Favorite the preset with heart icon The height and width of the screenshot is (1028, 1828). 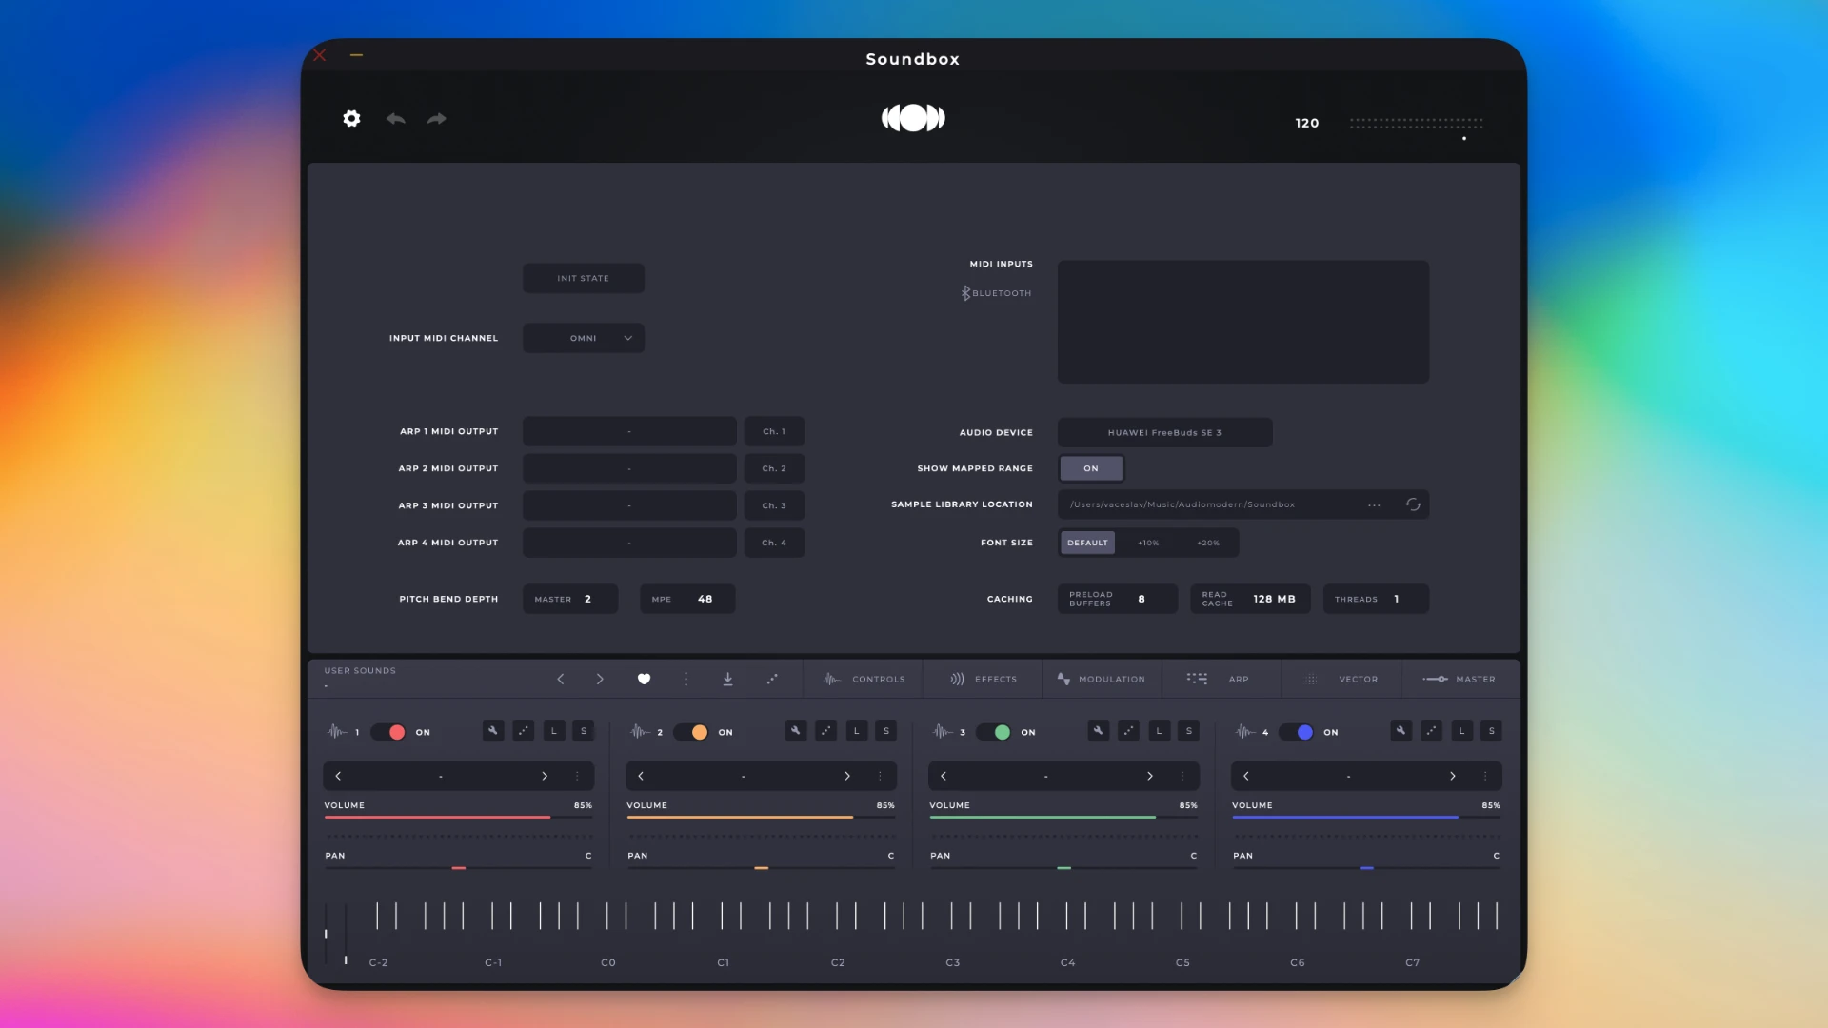click(644, 679)
